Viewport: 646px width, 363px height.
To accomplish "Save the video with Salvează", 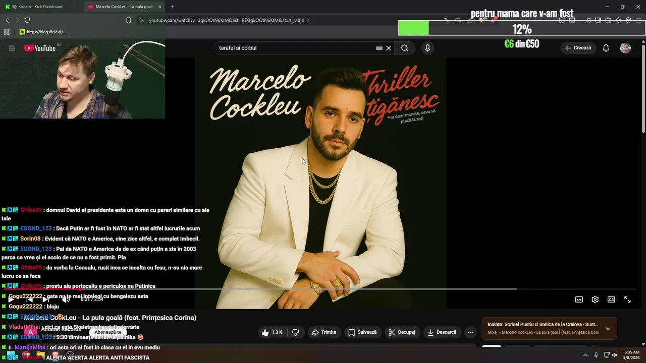I will (362, 332).
